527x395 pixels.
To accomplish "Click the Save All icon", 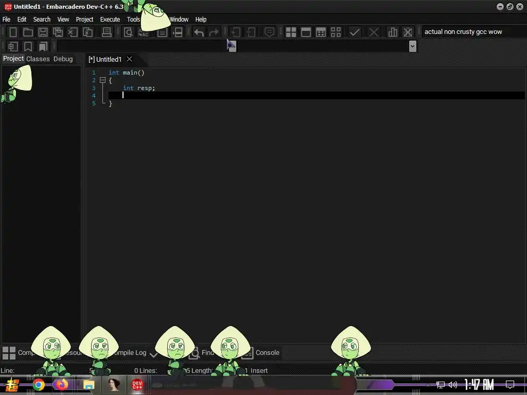I will tap(58, 32).
